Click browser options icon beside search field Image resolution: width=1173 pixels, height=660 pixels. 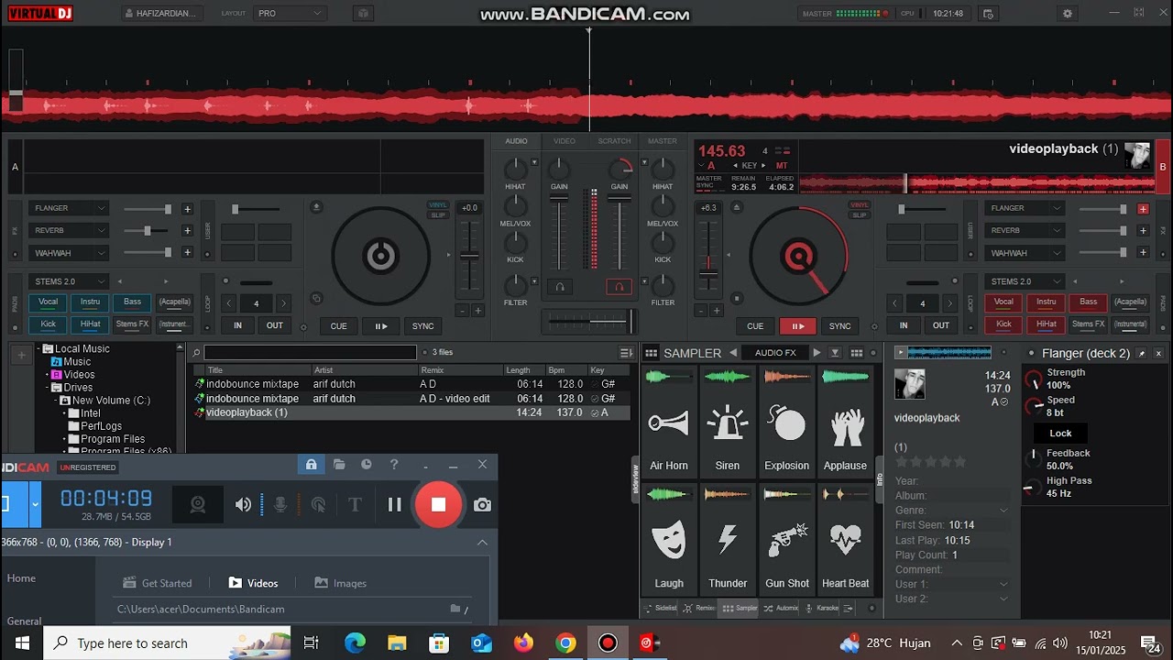626,353
